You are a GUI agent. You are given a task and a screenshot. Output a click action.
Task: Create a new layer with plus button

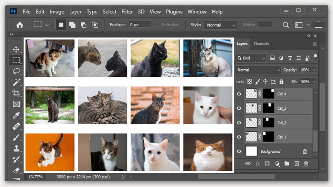[x=297, y=164]
